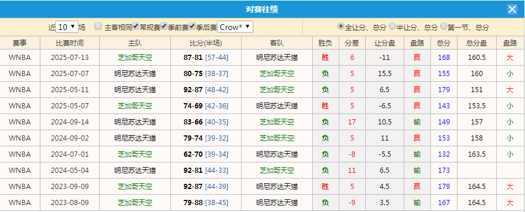
Task: Open 明尼苏达天猫 away team on 2024-07-01
Action: [x=277, y=154]
